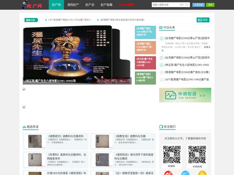Open the 湘西赶尸 navigation tab
The width and height of the screenshot is (234, 175).
coord(73,5)
